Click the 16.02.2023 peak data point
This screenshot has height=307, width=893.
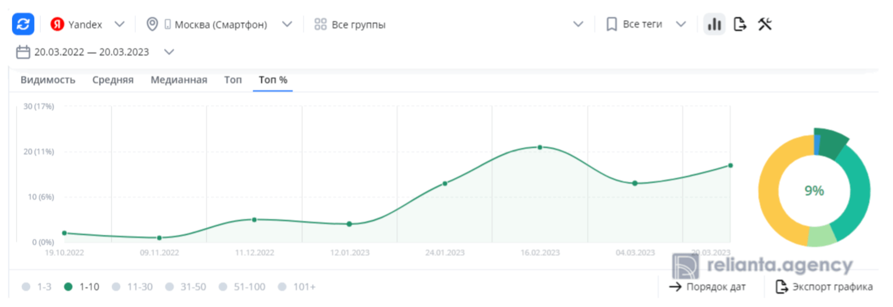(540, 148)
